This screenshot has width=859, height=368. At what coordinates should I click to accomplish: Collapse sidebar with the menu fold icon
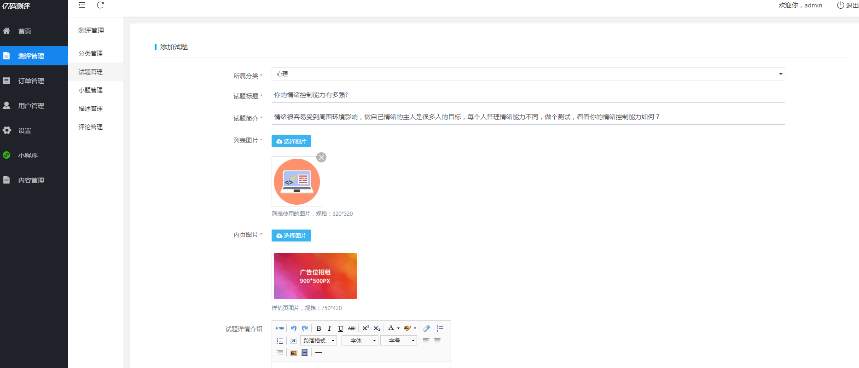click(82, 6)
